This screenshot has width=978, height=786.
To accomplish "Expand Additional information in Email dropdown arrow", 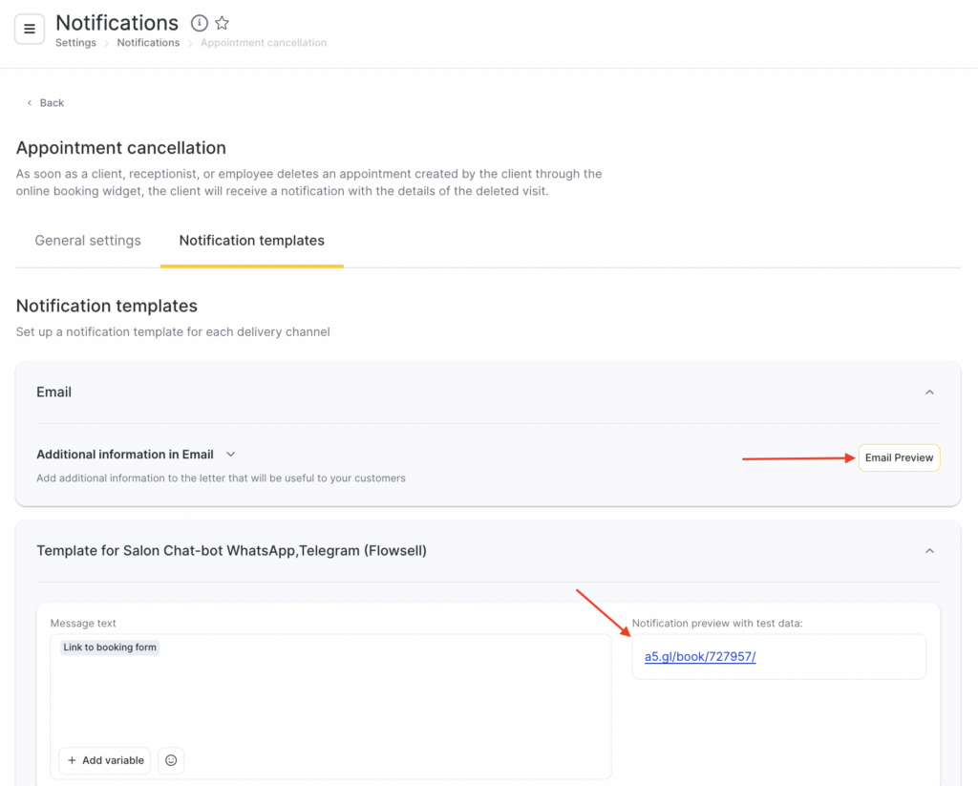I will (x=230, y=455).
